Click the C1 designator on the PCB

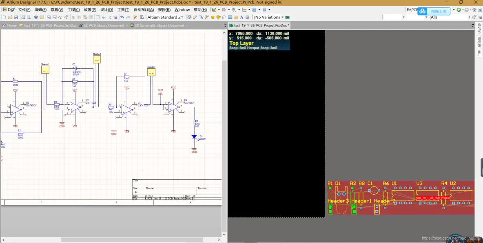coord(370,183)
